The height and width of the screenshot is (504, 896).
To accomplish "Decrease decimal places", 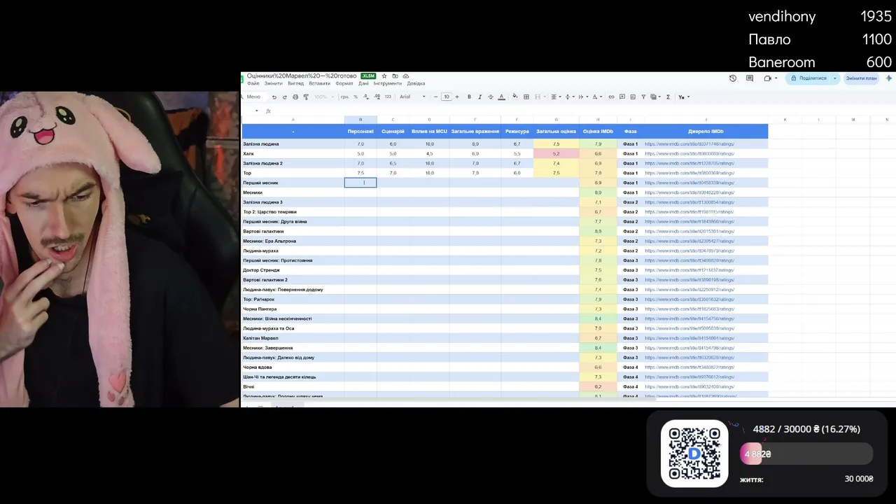I will [x=366, y=97].
